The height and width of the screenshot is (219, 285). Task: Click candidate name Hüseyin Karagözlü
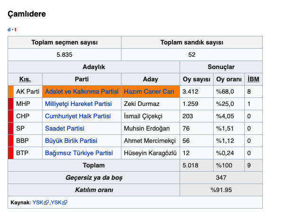(150, 153)
